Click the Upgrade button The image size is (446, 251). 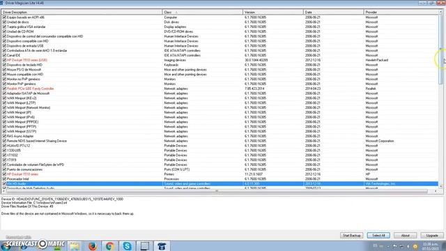[432, 236]
